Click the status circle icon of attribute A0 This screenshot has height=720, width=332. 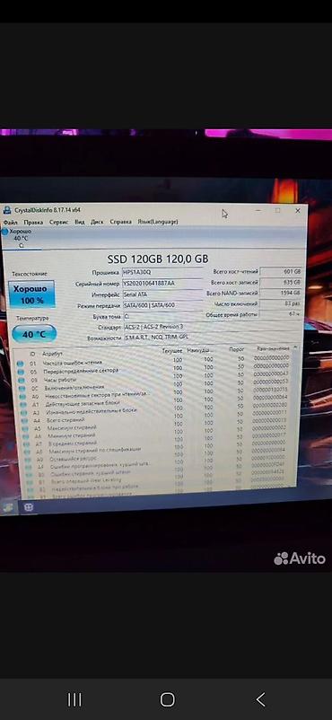(22, 397)
